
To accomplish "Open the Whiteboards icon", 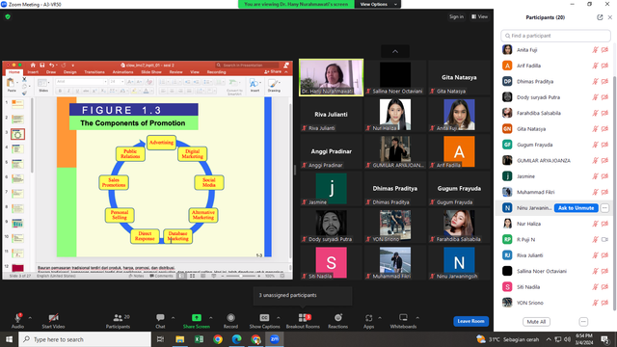I will (x=403, y=317).
